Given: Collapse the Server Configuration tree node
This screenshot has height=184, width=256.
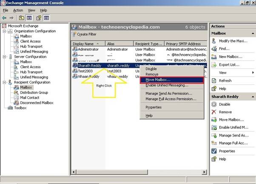Looking at the screenshot, I should pyautogui.click(x=4, y=57).
